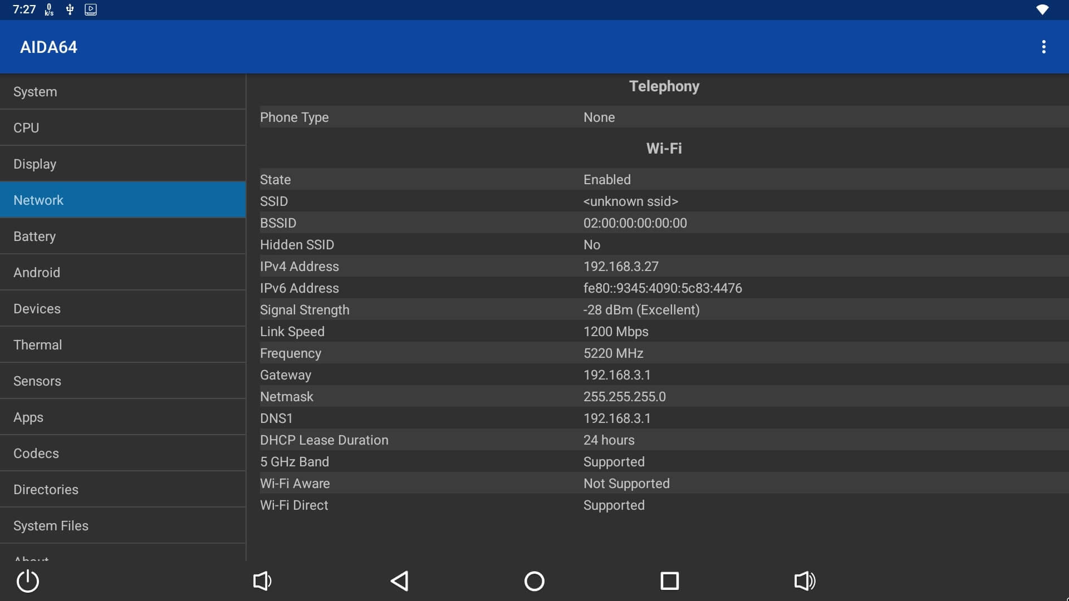Viewport: 1069px width, 601px height.
Task: Open the Battery section
Action: 122,237
